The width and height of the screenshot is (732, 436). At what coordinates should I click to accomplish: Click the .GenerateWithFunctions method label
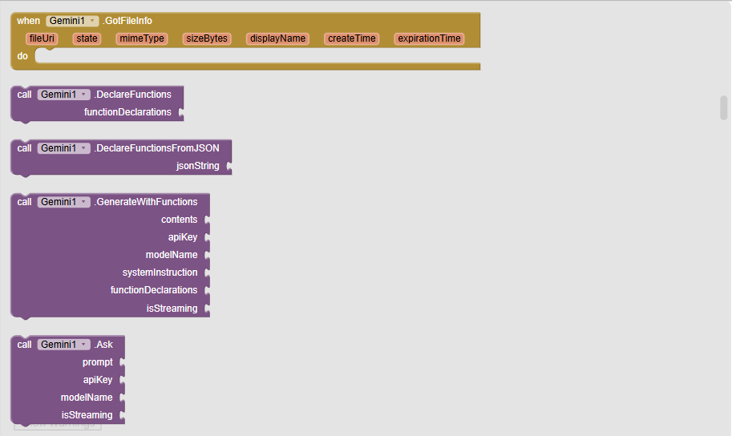tap(146, 202)
